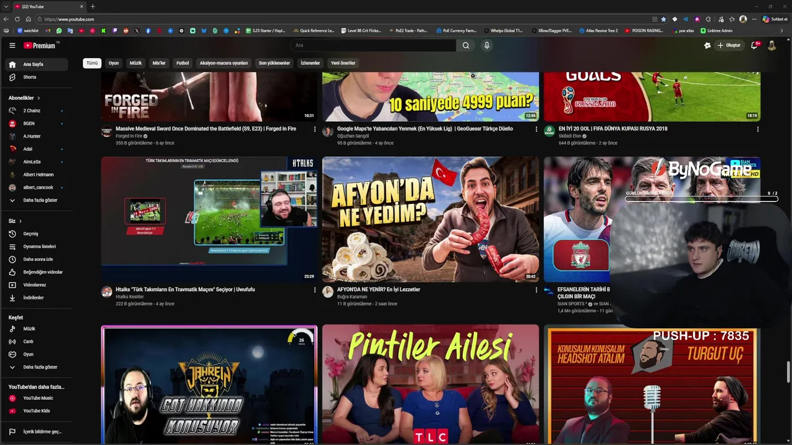
Task: Open Müzik under Keşfet
Action: pyautogui.click(x=37, y=329)
